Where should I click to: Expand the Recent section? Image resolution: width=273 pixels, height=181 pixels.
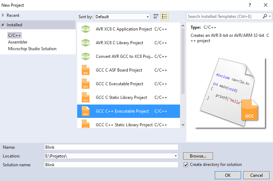tap(3, 15)
